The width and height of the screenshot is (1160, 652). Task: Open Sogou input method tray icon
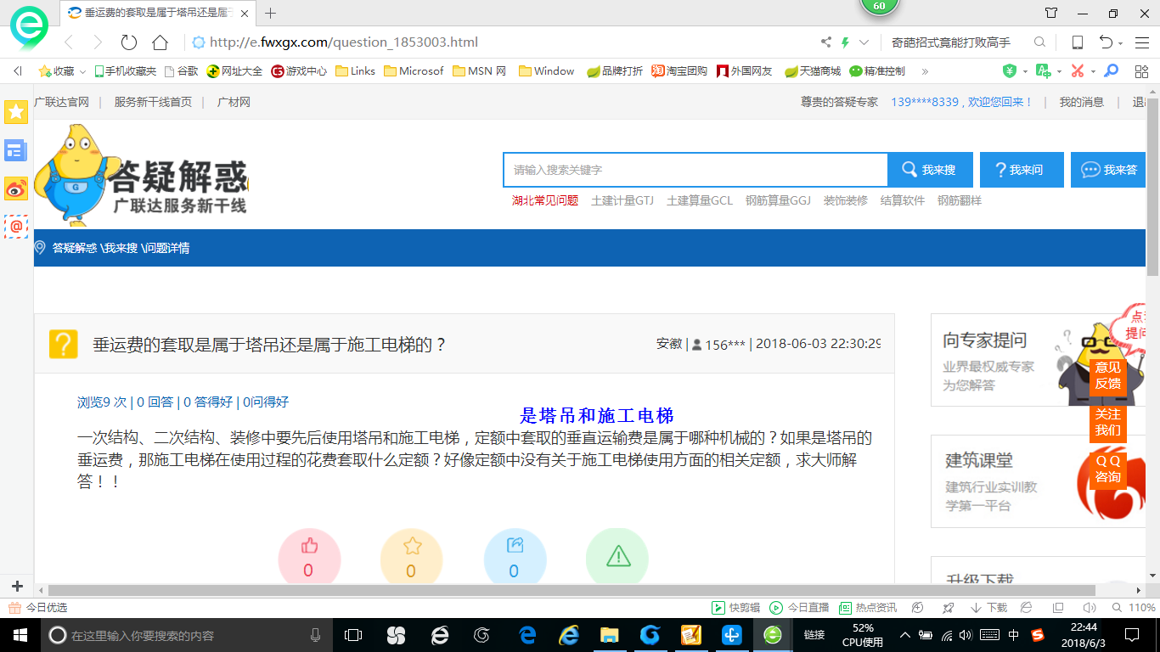coord(1037,635)
